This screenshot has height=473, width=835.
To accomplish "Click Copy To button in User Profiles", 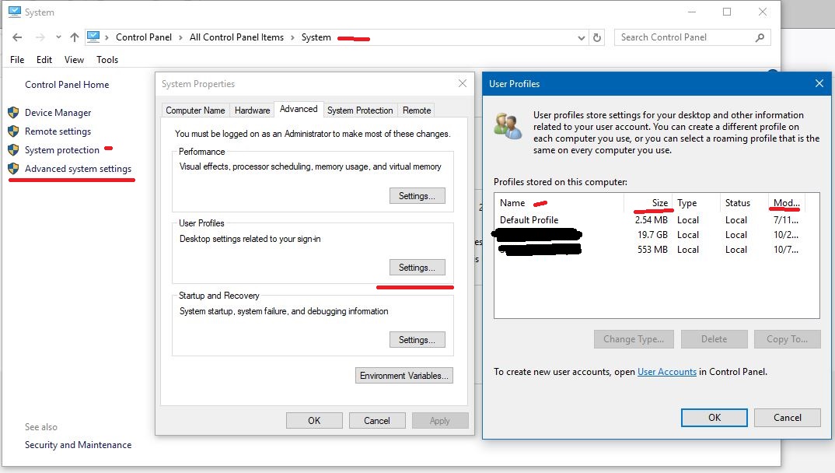I will point(787,339).
